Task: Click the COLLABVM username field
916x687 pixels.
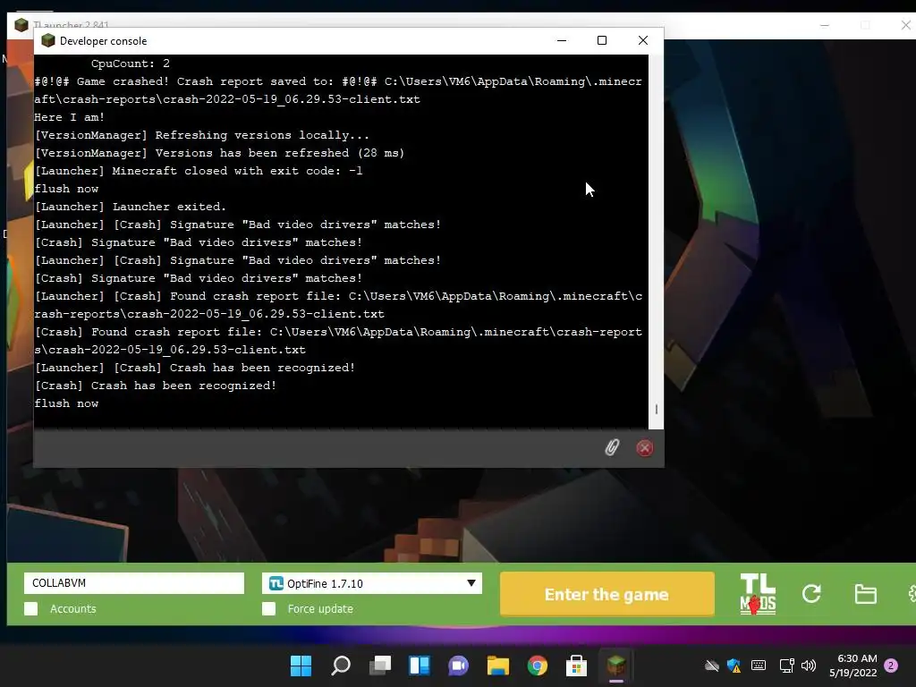Action: [x=134, y=583]
